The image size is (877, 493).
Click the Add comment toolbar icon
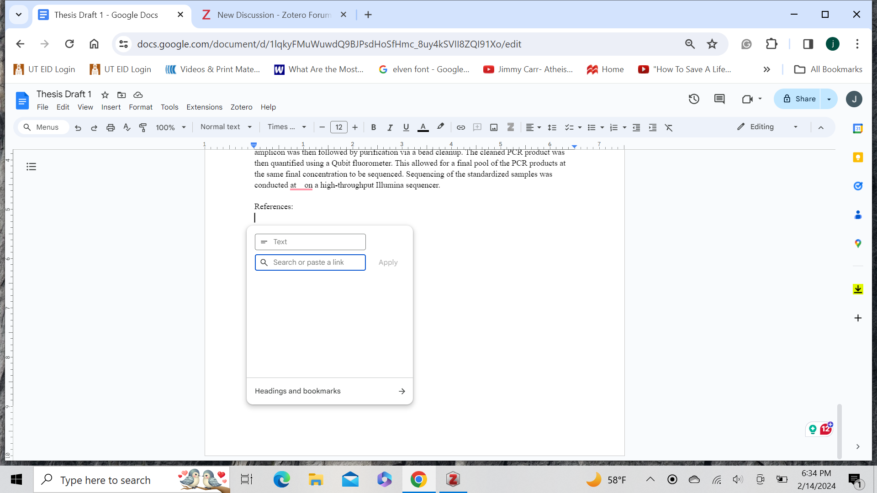point(477,127)
